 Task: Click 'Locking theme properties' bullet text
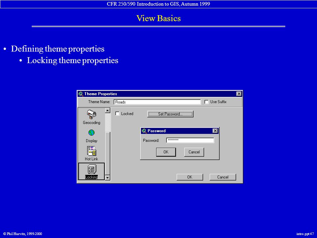73,60
